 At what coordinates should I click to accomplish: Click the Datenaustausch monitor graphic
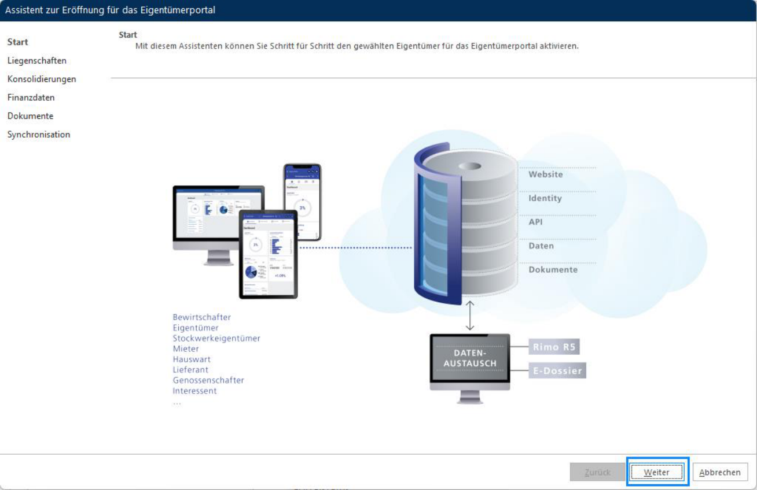tap(470, 367)
